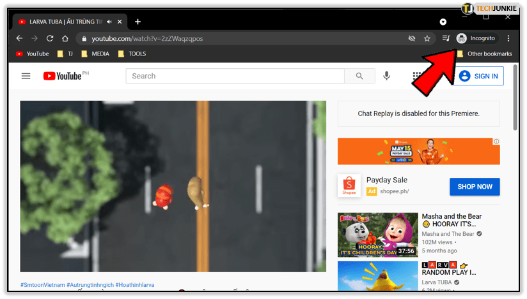
Task: Open the Chrome three-dot menu
Action: tap(508, 38)
